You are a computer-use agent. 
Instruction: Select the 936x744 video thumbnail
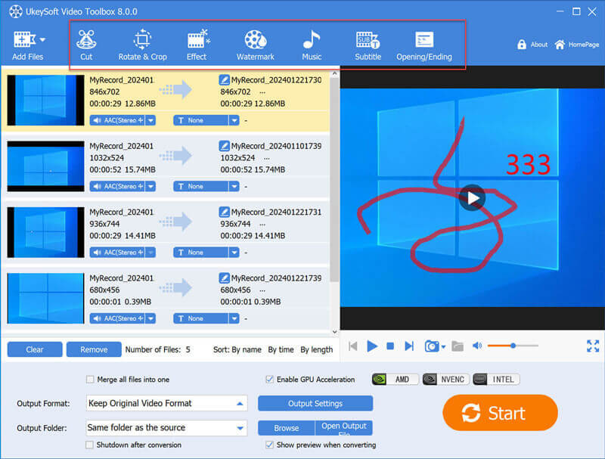click(x=45, y=232)
